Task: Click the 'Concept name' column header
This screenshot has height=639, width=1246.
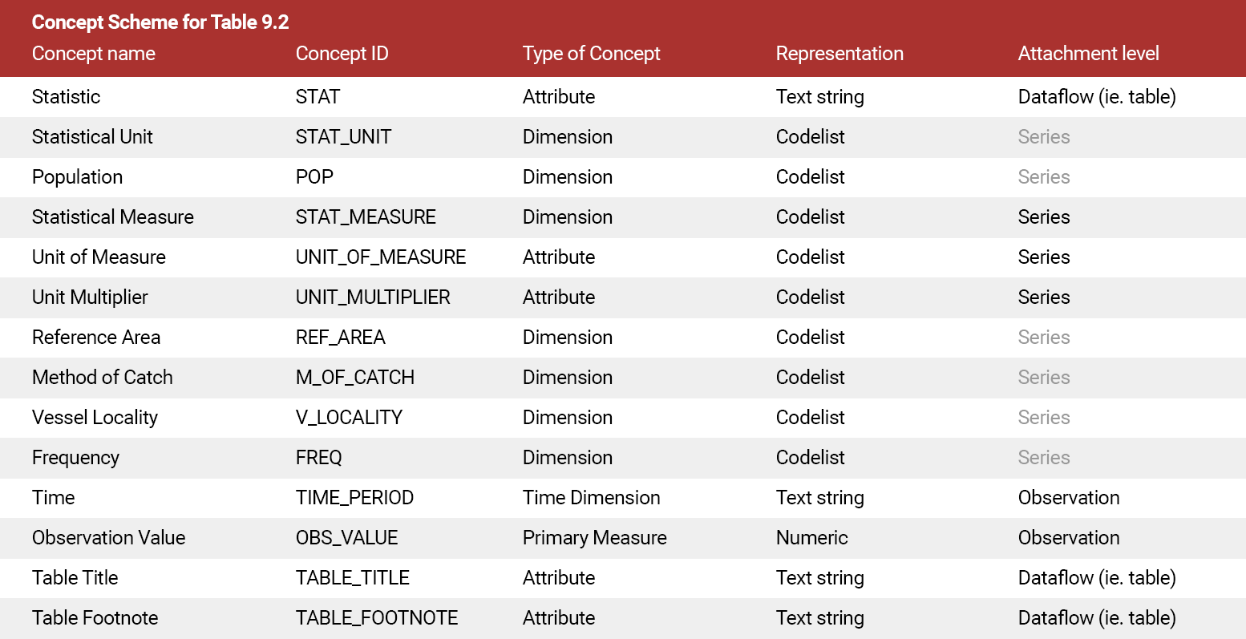Action: pyautogui.click(x=94, y=54)
